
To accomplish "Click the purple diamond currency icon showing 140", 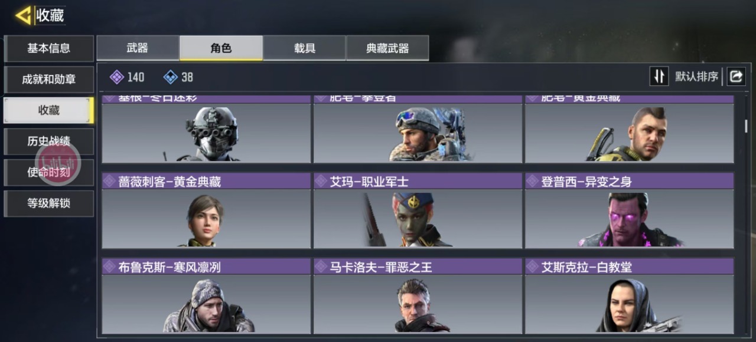I will 117,77.
